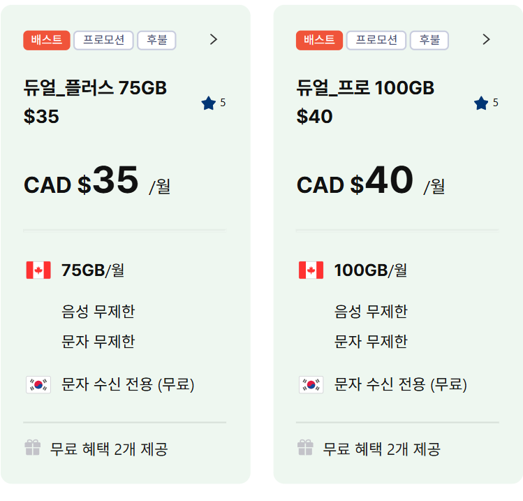View 무료 혜택 2개 제공 on 75GB plan
The height and width of the screenshot is (501, 523).
(108, 449)
